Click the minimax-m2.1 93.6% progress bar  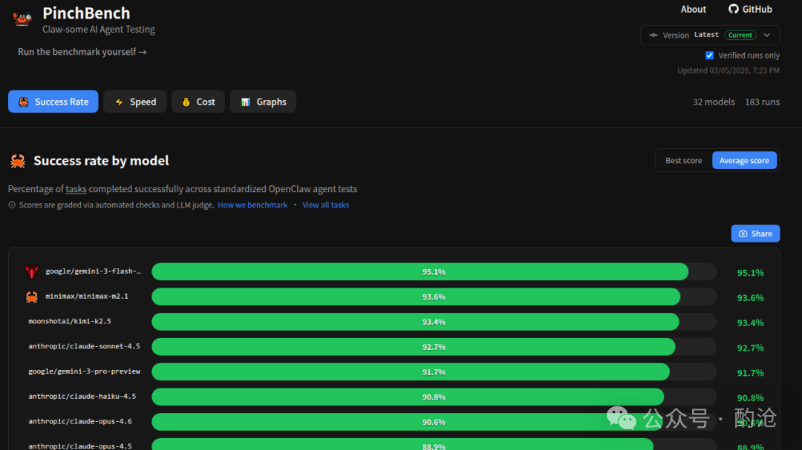(434, 297)
